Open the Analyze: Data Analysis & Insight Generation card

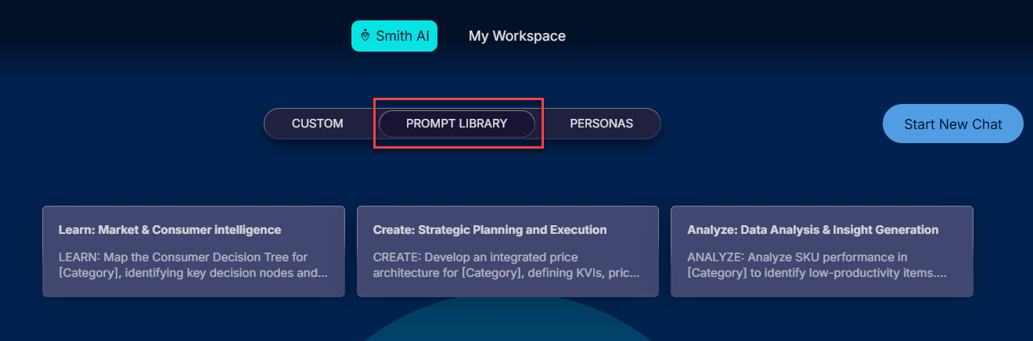(822, 251)
